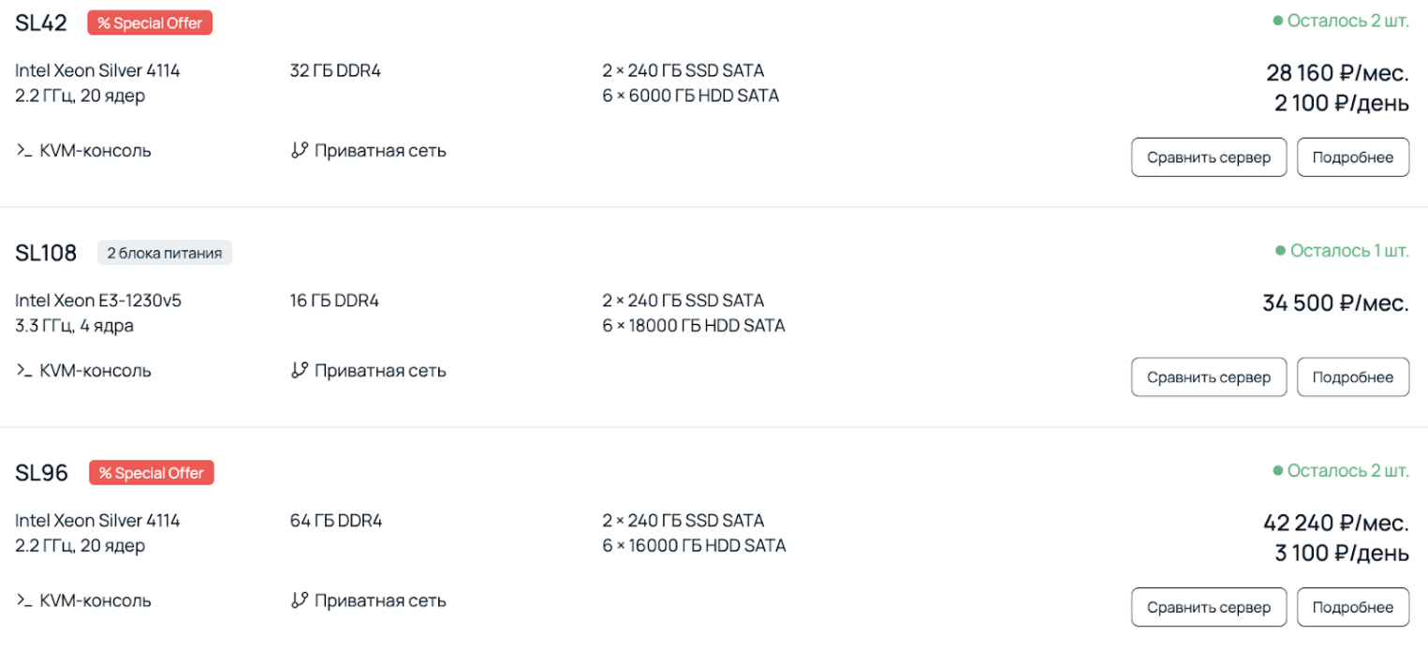This screenshot has width=1428, height=650.
Task: Open Подробнее details for SL108
Action: pos(1352,377)
